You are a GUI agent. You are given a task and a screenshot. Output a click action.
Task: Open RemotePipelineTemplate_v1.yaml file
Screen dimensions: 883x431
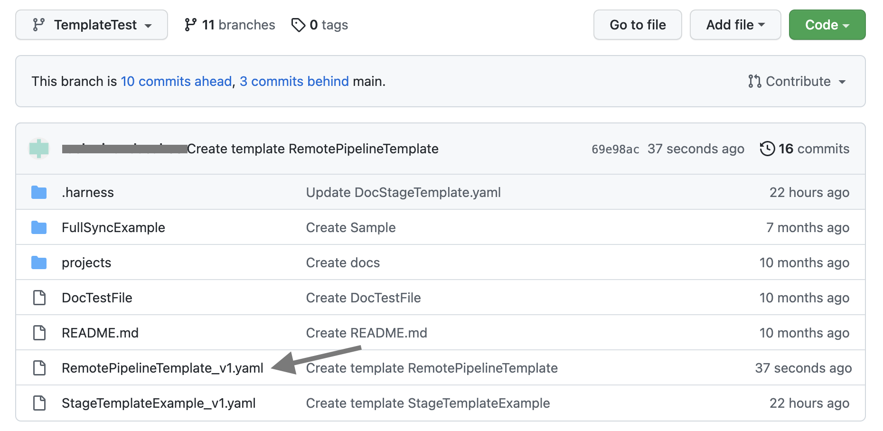[162, 368]
